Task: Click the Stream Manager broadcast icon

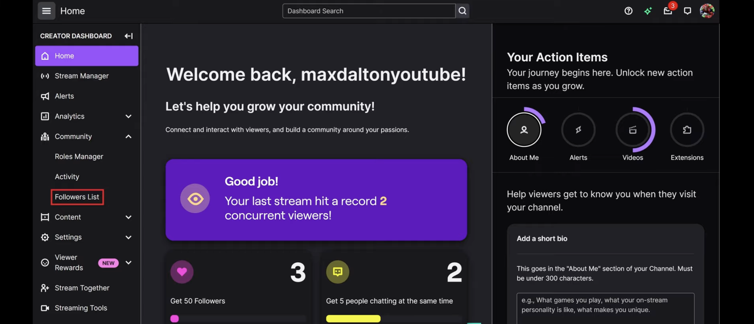Action: click(45, 76)
